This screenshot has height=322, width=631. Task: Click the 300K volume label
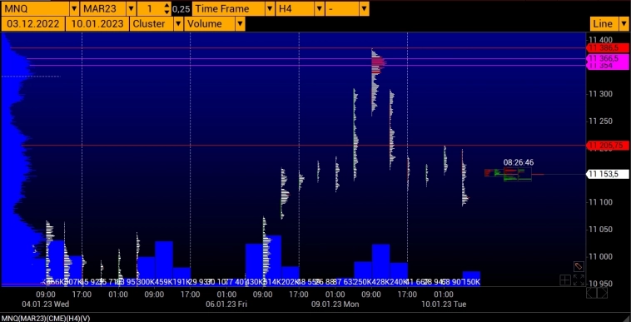coord(146,282)
